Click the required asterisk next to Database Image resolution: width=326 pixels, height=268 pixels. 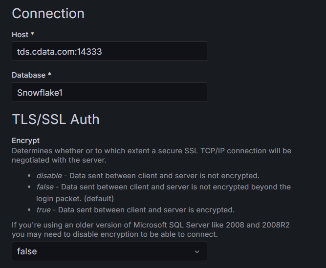tap(49, 75)
